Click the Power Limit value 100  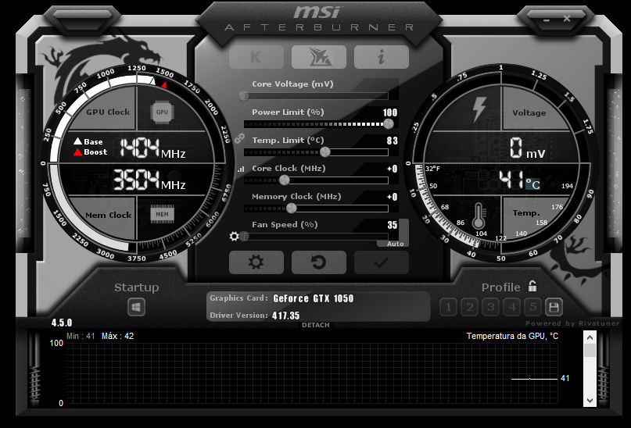(390, 112)
